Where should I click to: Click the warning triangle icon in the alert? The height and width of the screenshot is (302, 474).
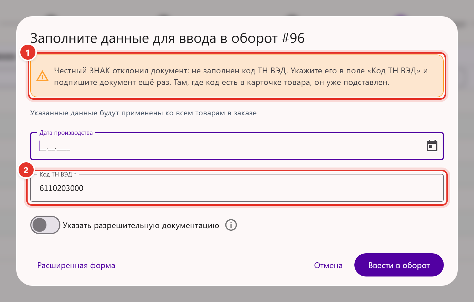coord(42,76)
